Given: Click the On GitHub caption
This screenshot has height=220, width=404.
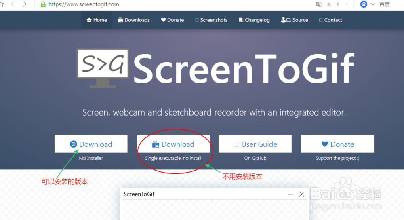Looking at the screenshot, I should [x=255, y=158].
